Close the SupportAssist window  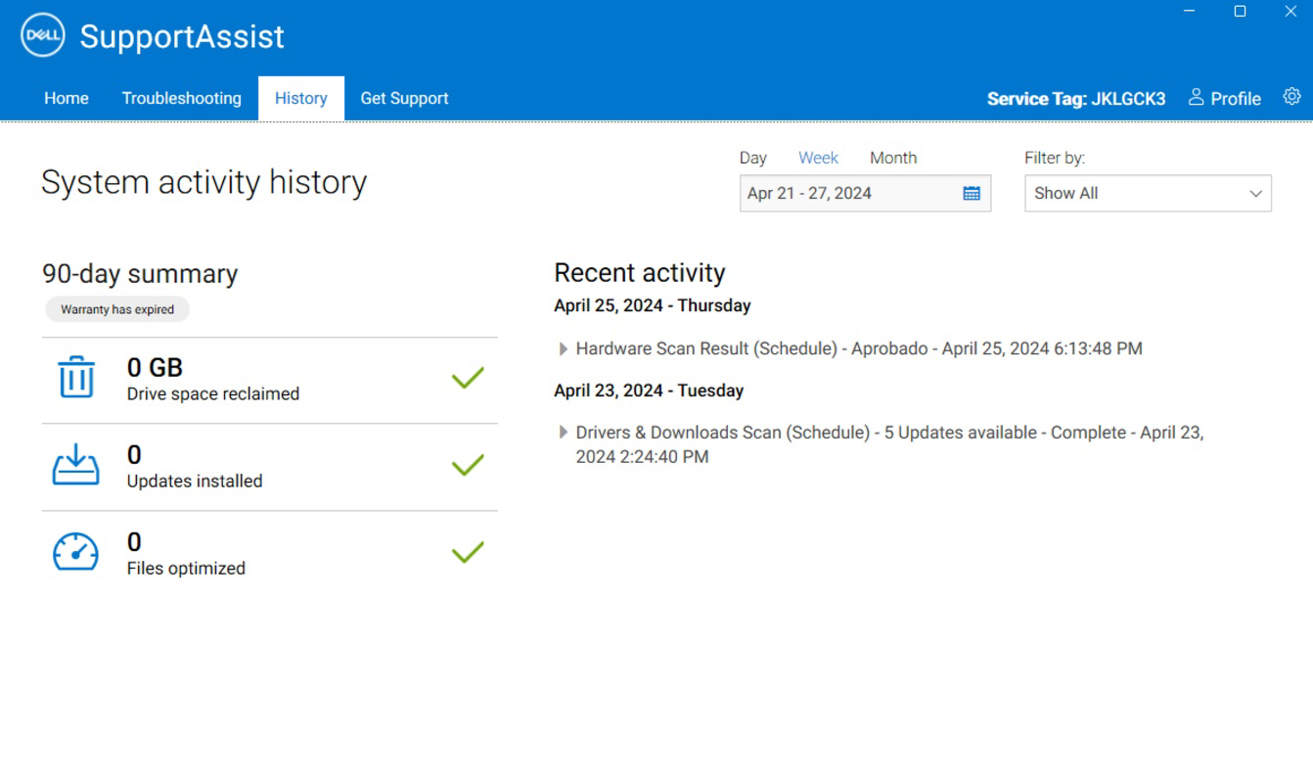click(x=1290, y=11)
